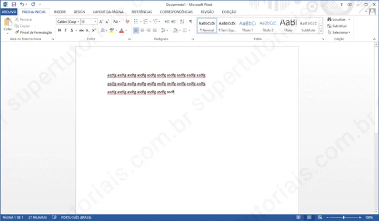This screenshot has width=379, height=221.
Task: Apply the Sem Espaçamento style
Action: [x=227, y=26]
